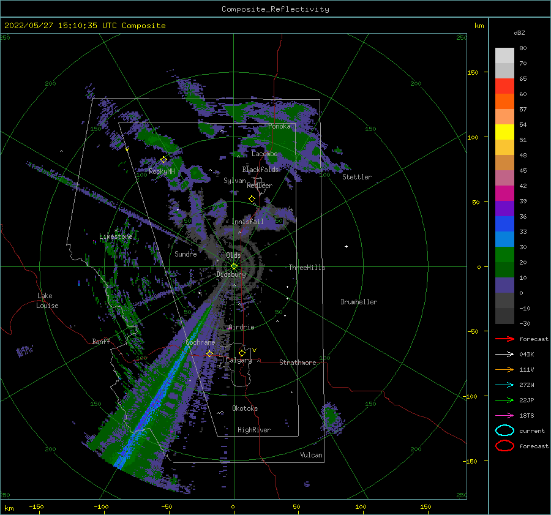Screen dimensions: 551x515
Task: Click the yellow 51-54 dBZ swatch
Action: (504, 132)
